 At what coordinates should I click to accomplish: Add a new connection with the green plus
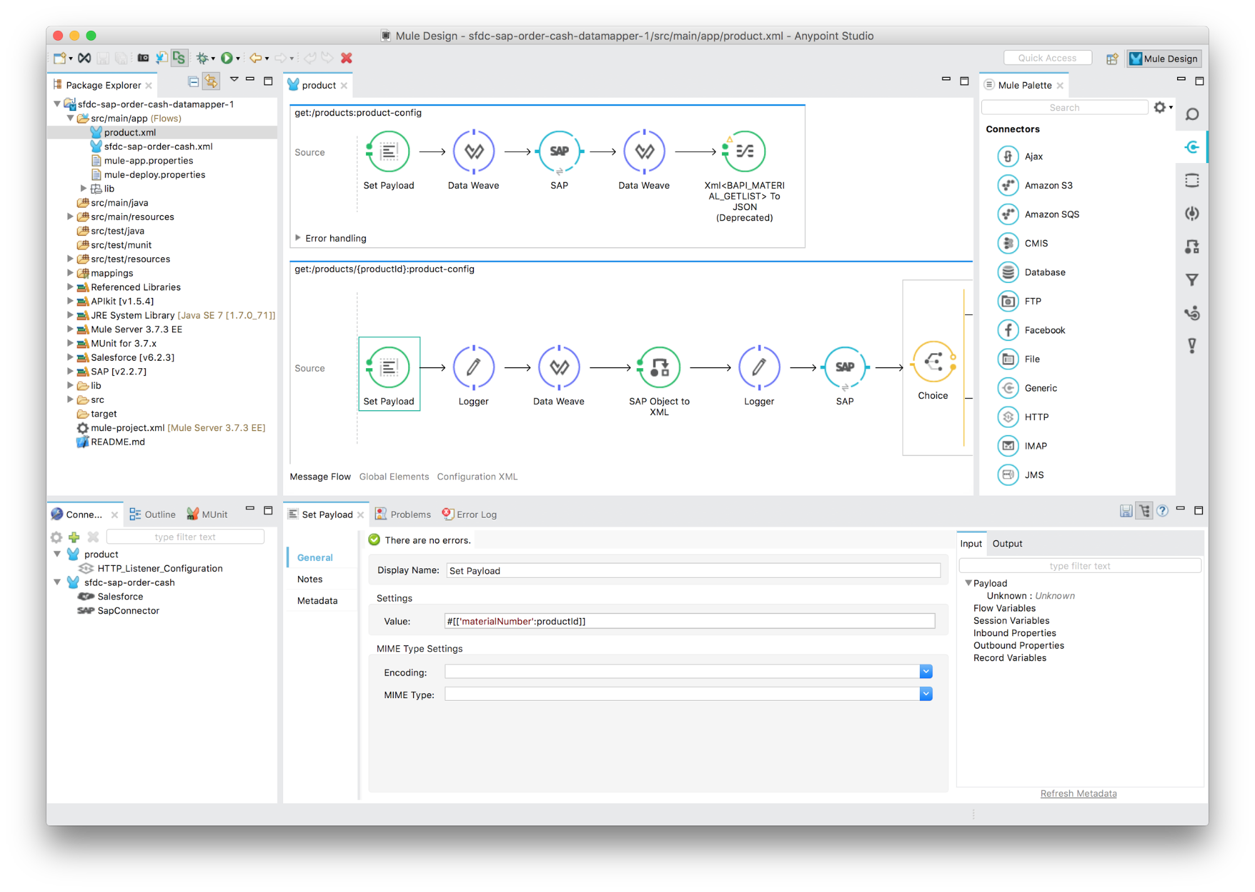[74, 537]
